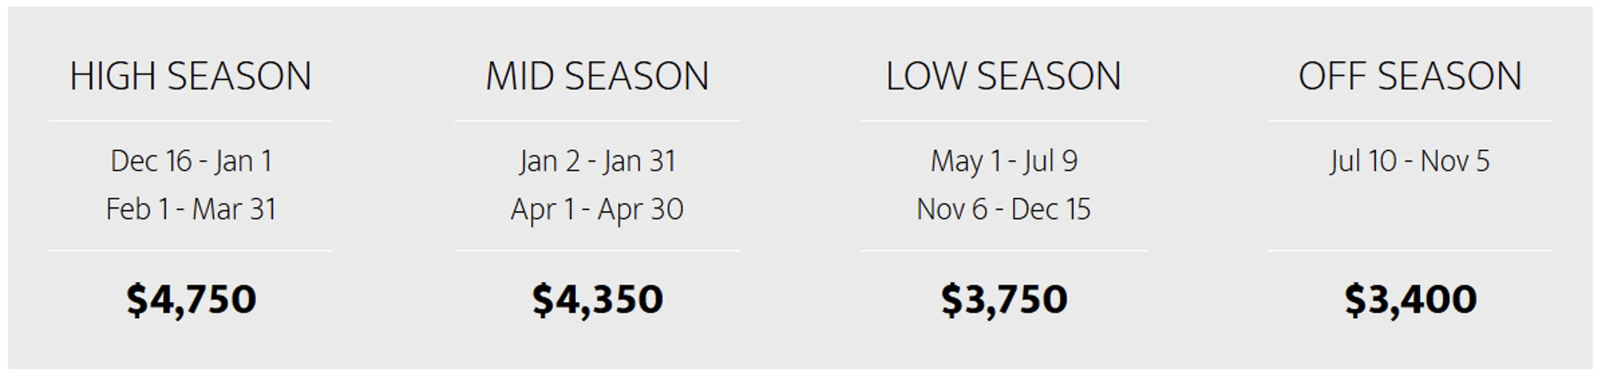This screenshot has width=1598, height=376.
Task: Click the Jan 2 - Jan 31 date range
Action: tap(597, 161)
